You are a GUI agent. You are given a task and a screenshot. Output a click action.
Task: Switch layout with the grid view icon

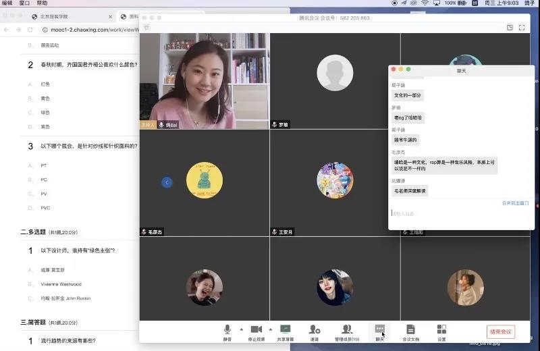tap(510, 28)
